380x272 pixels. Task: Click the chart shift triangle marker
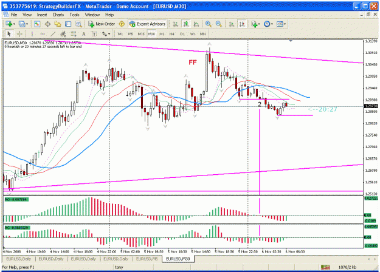[x=291, y=41]
